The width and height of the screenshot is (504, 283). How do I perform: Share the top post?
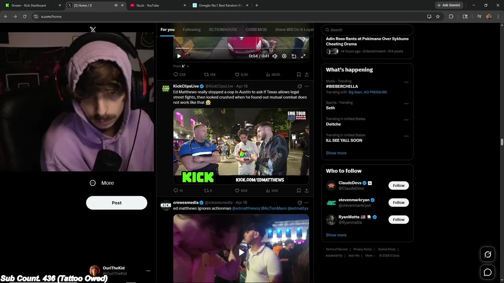tap(307, 74)
